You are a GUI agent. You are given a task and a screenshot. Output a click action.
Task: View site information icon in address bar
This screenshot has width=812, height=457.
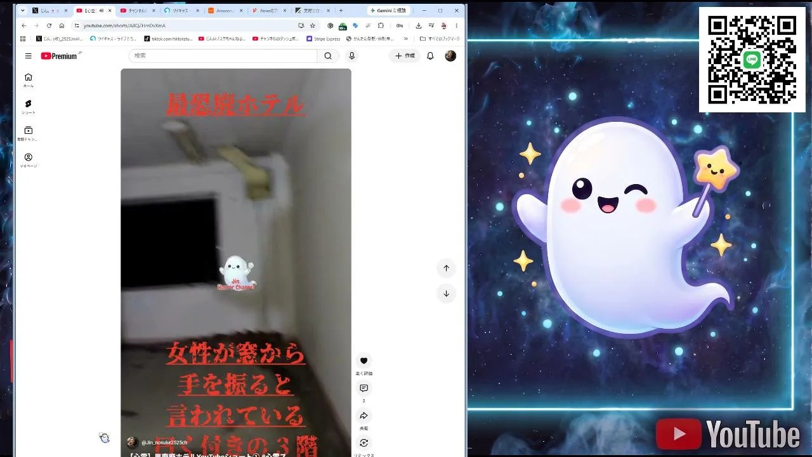click(76, 25)
